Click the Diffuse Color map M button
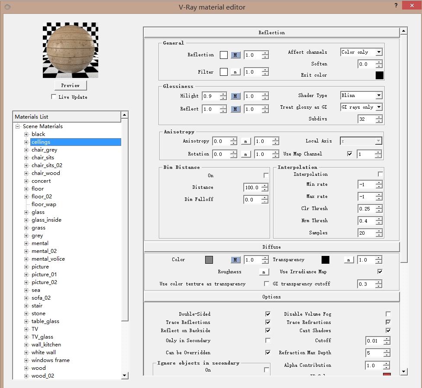Image resolution: width=422 pixels, height=388 pixels. click(x=235, y=260)
